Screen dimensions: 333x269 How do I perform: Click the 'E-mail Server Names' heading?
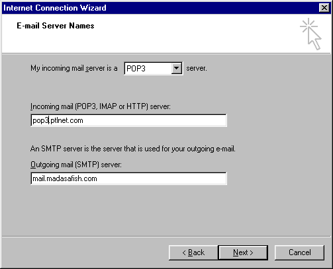click(x=56, y=26)
